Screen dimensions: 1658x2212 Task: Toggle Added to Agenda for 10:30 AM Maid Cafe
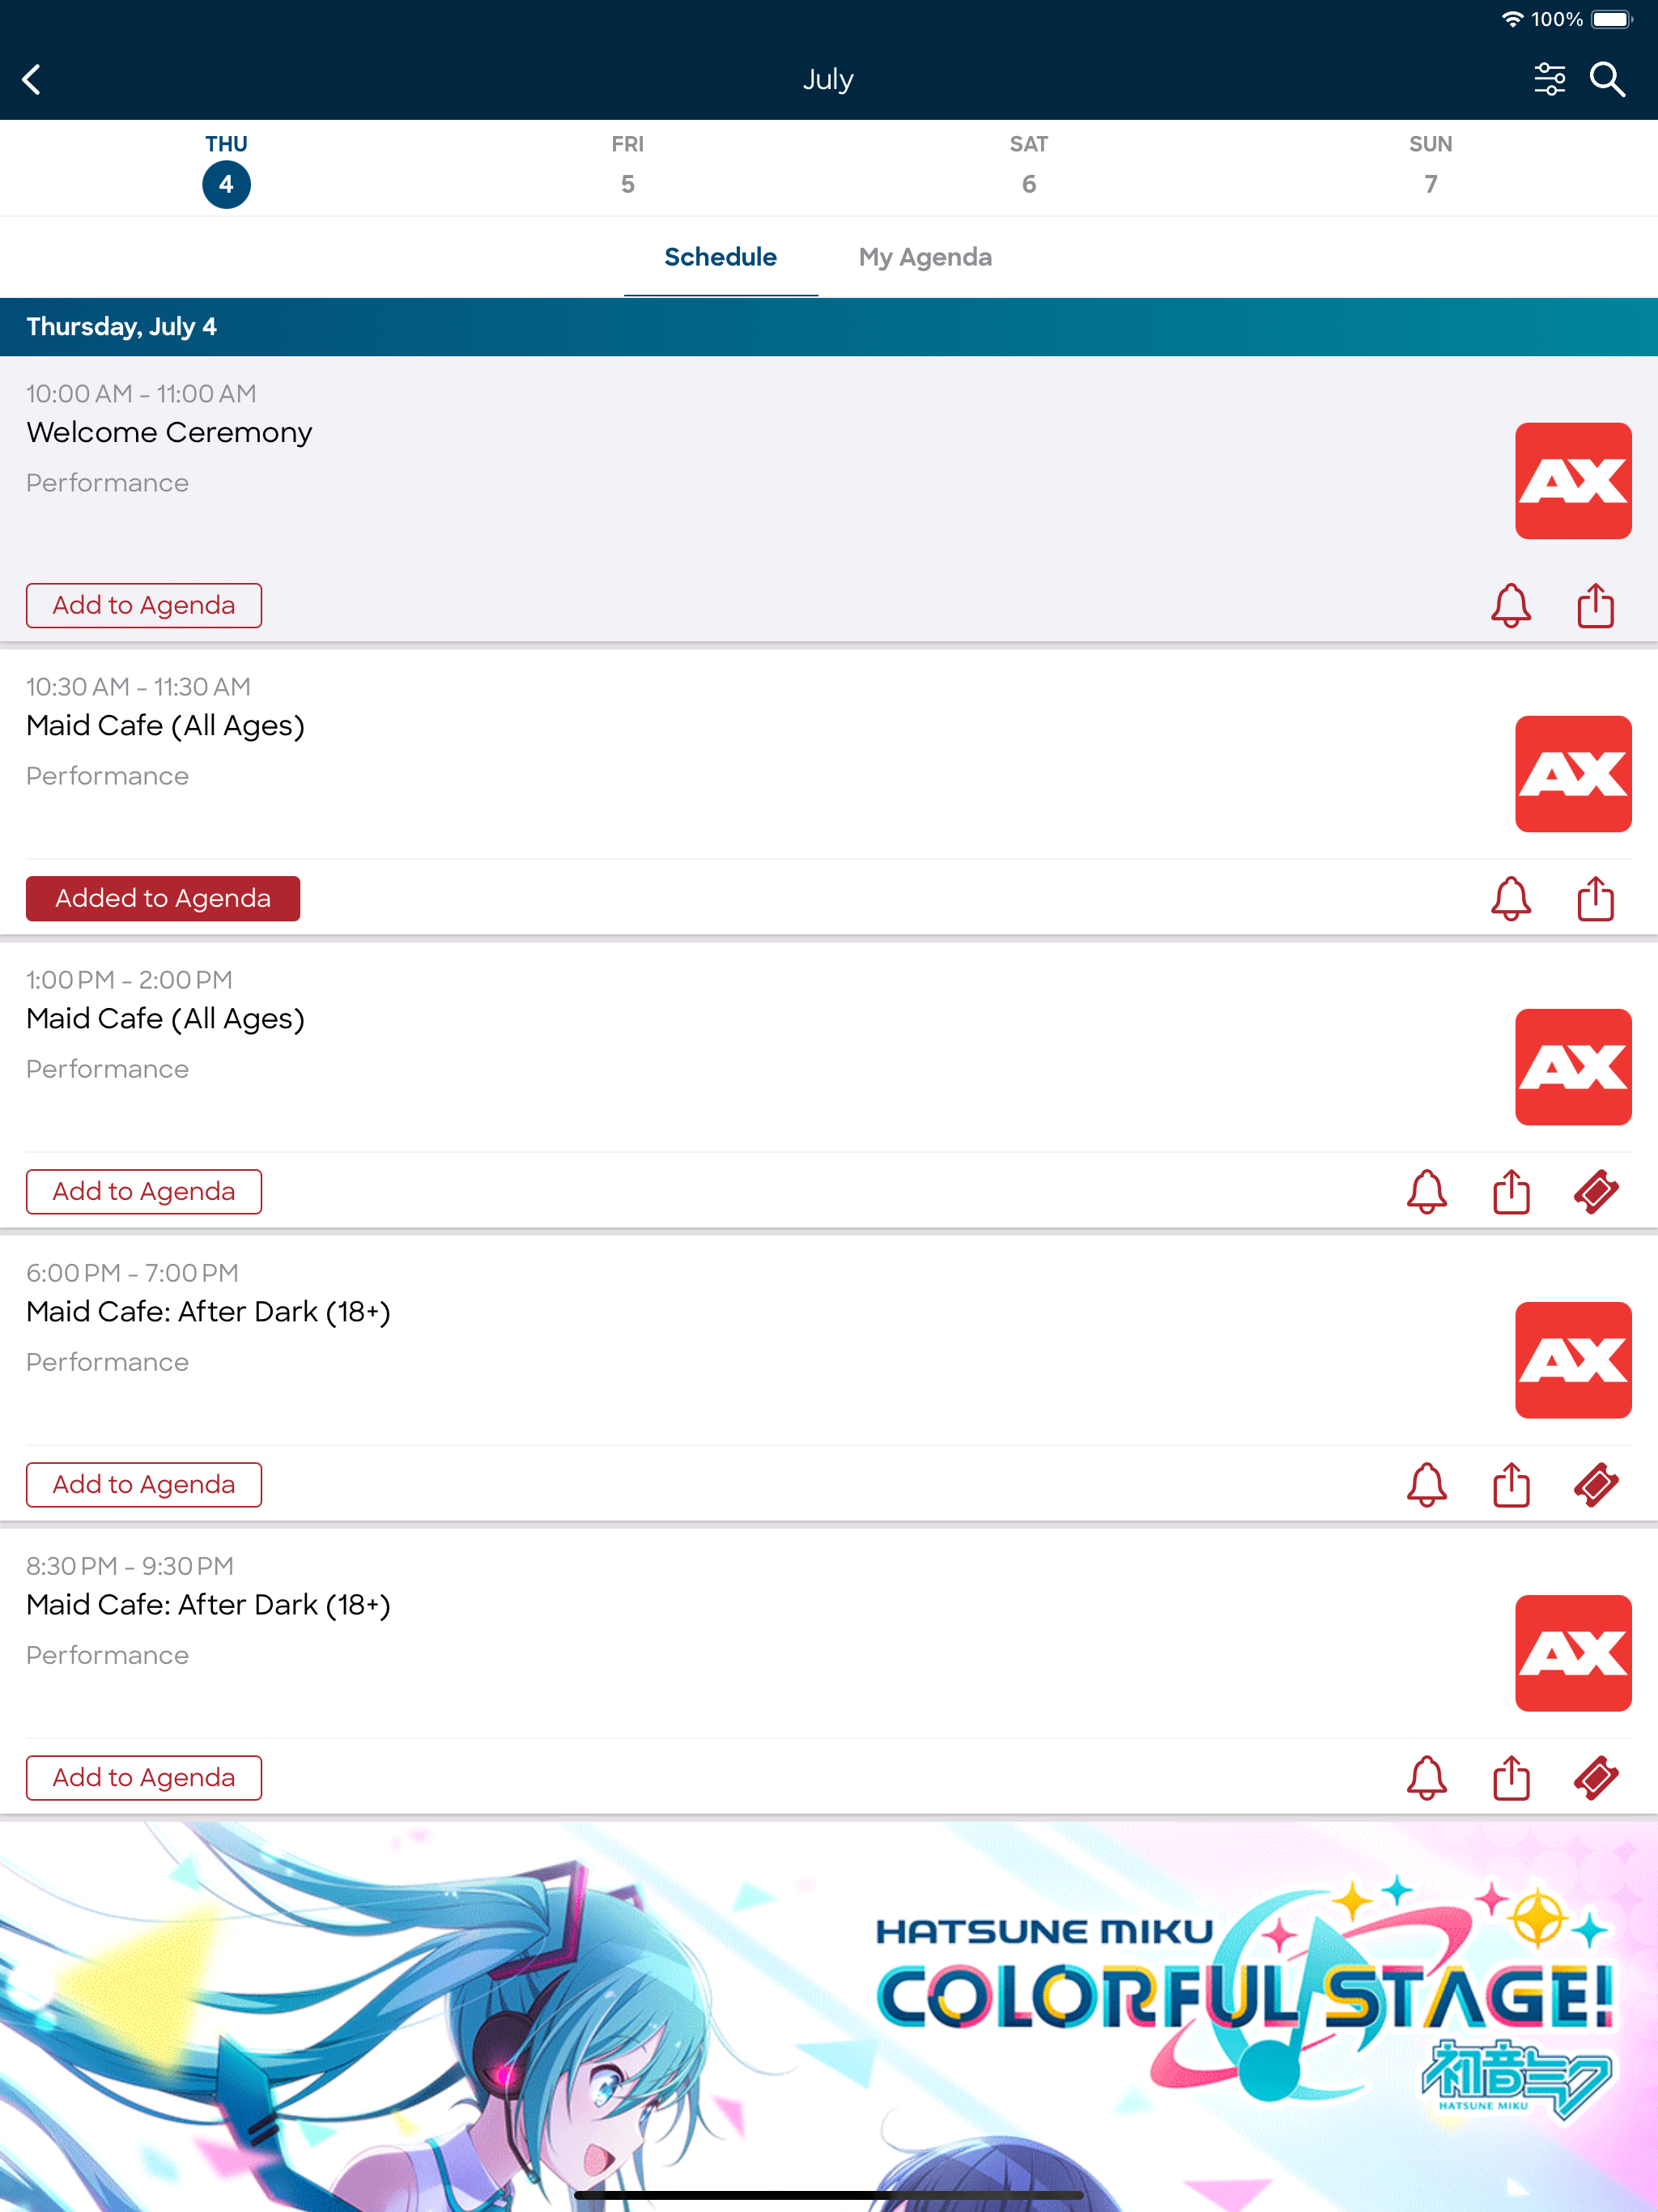[163, 899]
